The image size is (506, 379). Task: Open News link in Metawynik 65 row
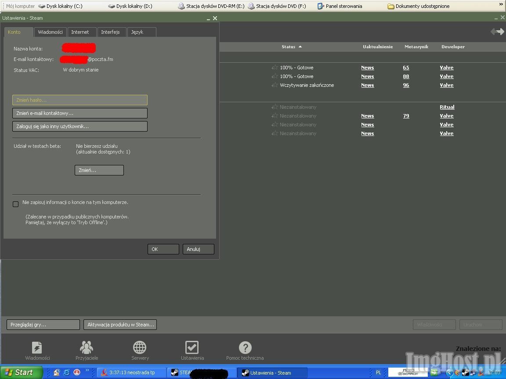368,68
